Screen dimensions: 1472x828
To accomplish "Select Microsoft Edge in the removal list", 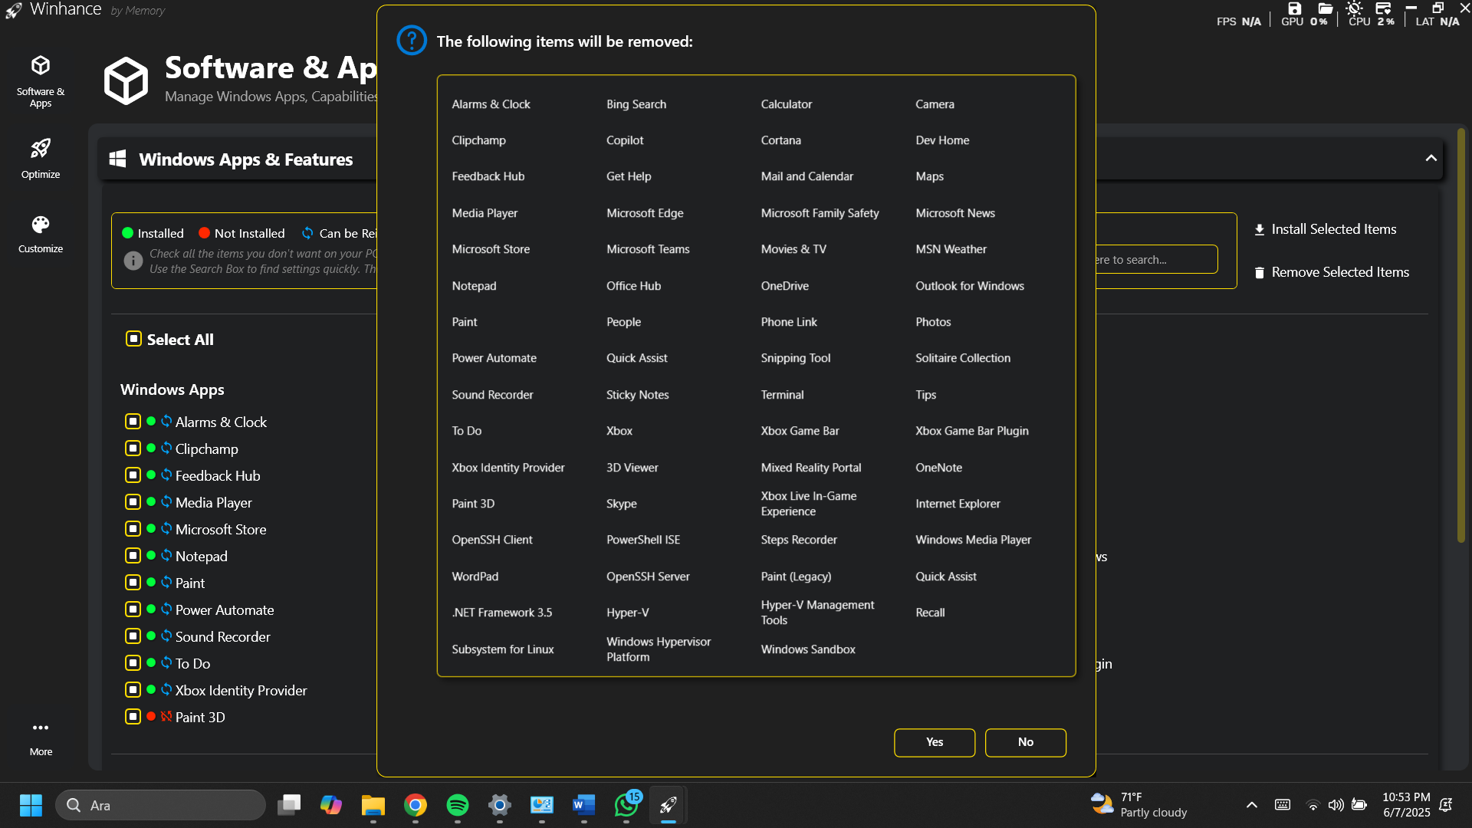I will (x=645, y=213).
